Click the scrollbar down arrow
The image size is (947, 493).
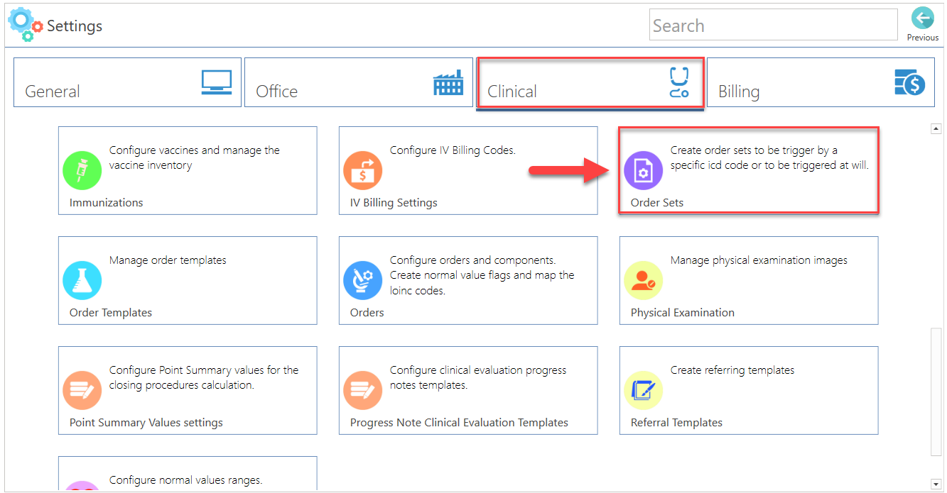(x=936, y=484)
